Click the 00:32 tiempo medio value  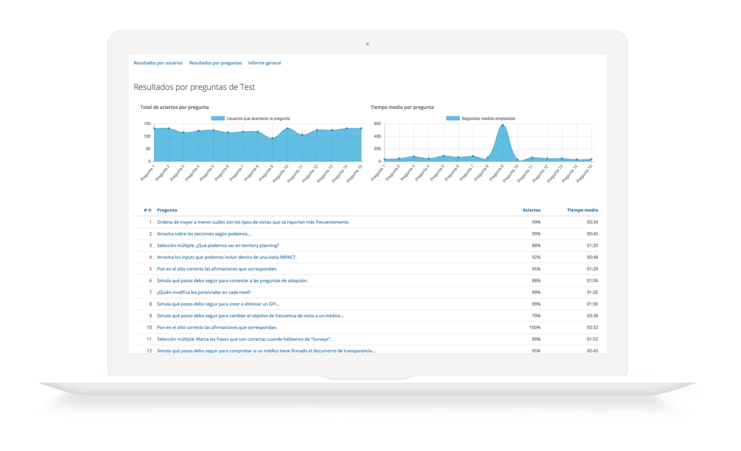[x=592, y=328]
